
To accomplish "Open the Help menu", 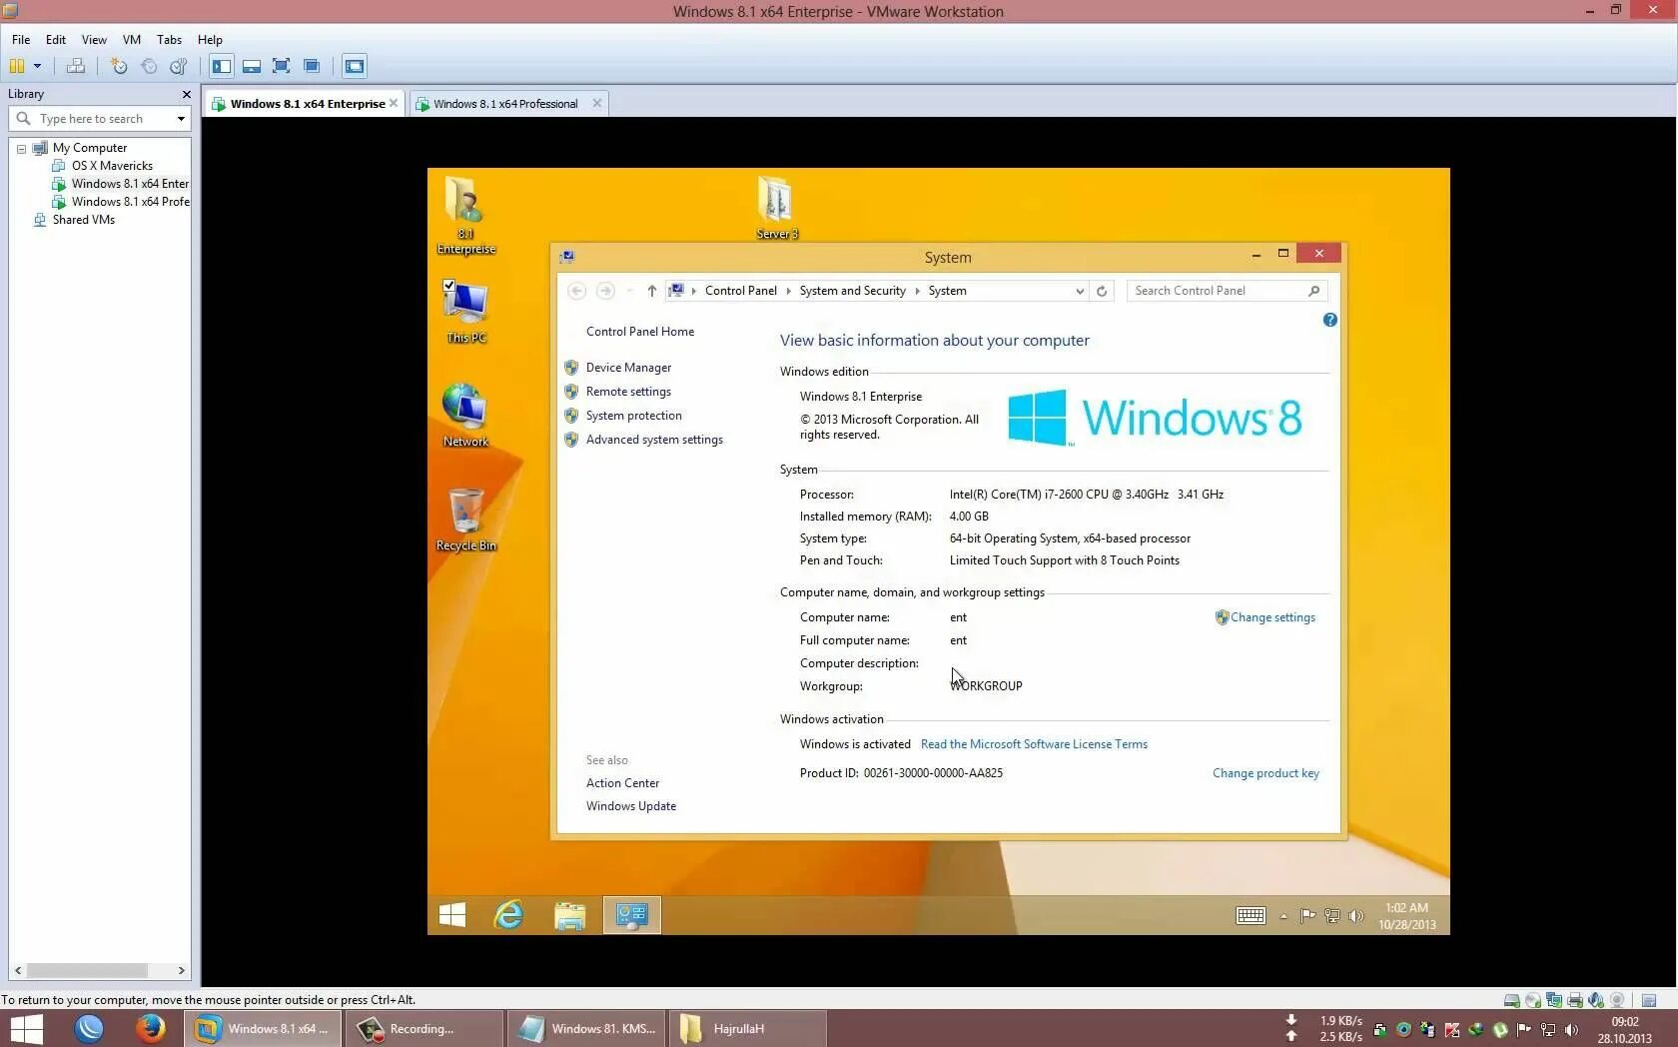I will (210, 40).
